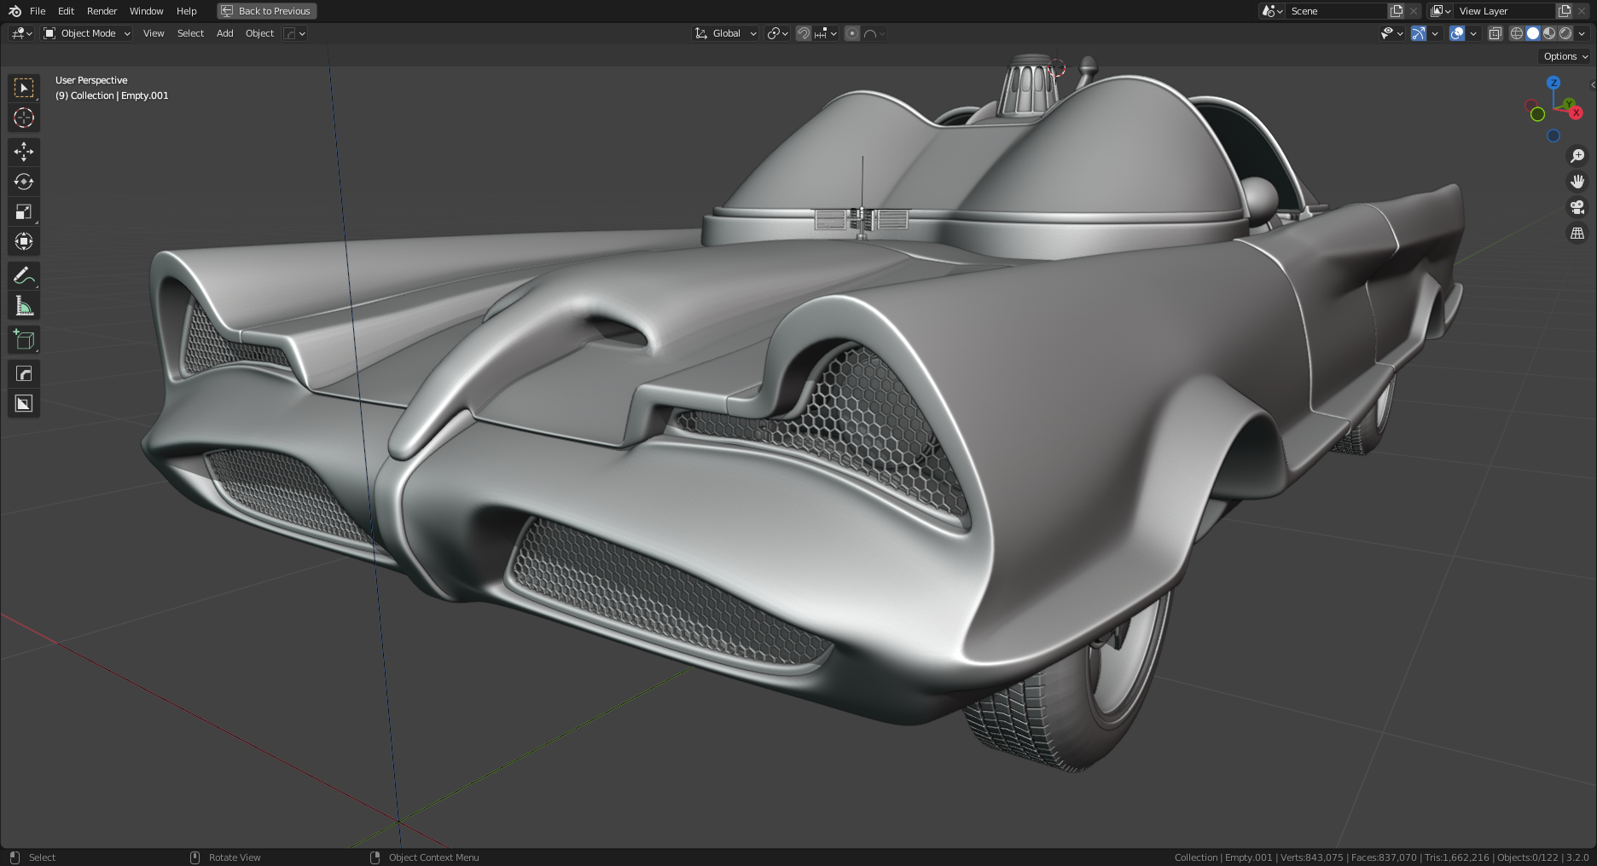The height and width of the screenshot is (866, 1597).
Task: Switch to solid viewport shading
Action: coord(1533,33)
